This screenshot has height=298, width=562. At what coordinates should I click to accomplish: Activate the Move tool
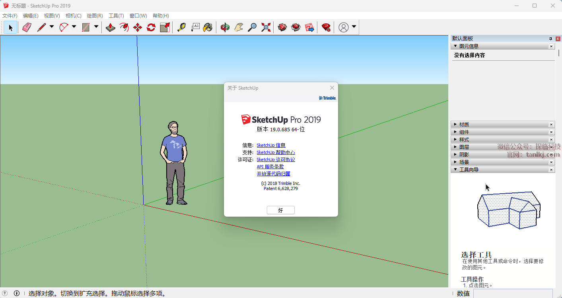[138, 27]
